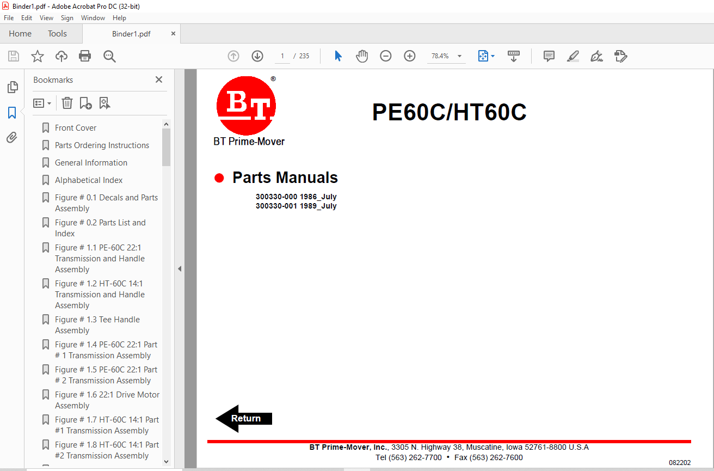Open the Front Cover bookmark
This screenshot has width=714, height=471.
click(x=76, y=128)
